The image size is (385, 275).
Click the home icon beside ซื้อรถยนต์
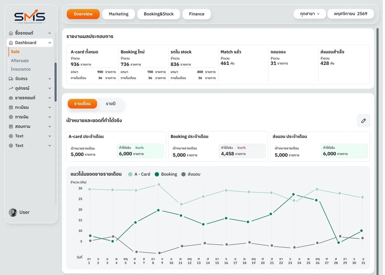(11, 33)
